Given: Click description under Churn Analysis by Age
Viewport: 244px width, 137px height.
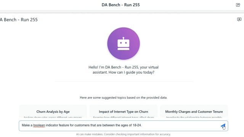Looking at the screenshot, I should [53, 117].
